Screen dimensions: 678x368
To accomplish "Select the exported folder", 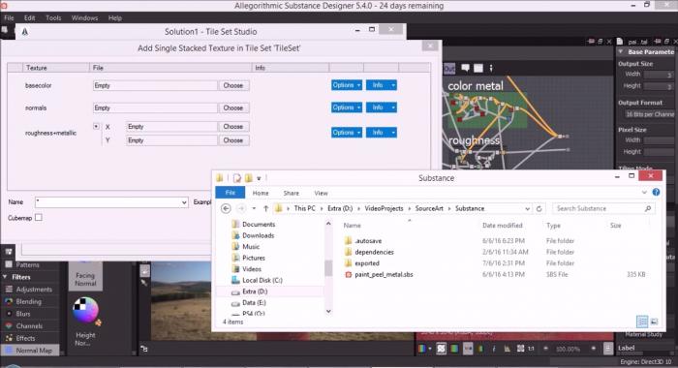I will point(366,263).
